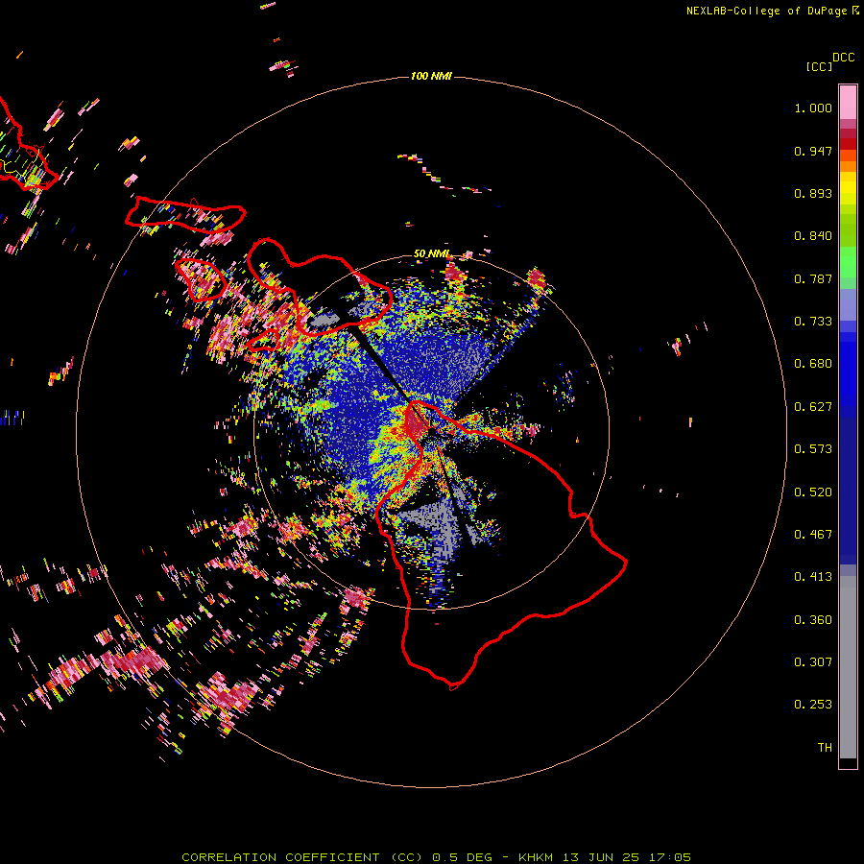The image size is (864, 864).
Task: Click the 0.840 scale value
Action: 813,236
